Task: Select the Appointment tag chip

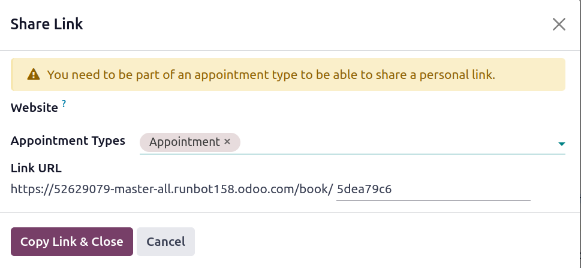Action: [185, 142]
